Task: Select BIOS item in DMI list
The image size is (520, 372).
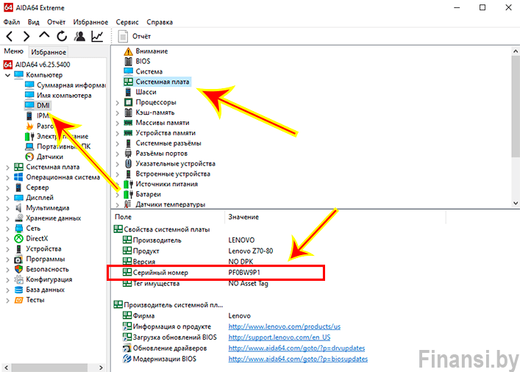Action: coord(137,61)
